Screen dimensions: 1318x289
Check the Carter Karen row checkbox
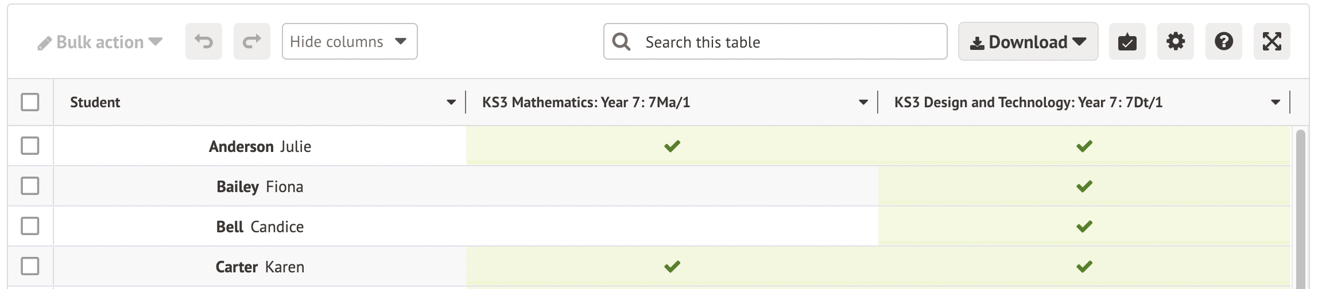click(x=30, y=266)
